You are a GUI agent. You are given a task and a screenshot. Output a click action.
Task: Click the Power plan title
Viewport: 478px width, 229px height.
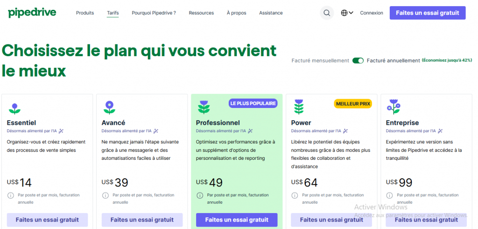point(301,123)
